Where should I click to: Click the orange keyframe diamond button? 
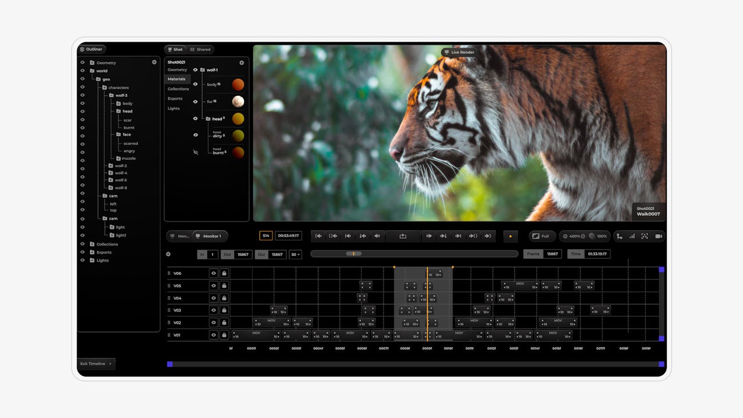[511, 236]
